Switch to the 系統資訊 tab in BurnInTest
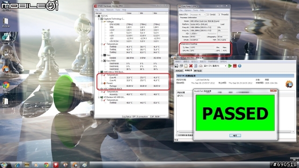 pyautogui.click(x=179, y=70)
